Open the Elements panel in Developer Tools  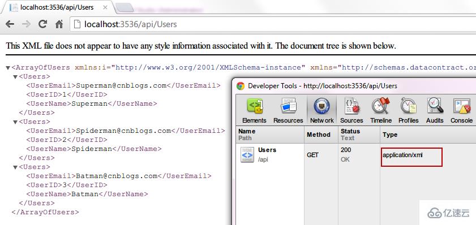[254, 110]
